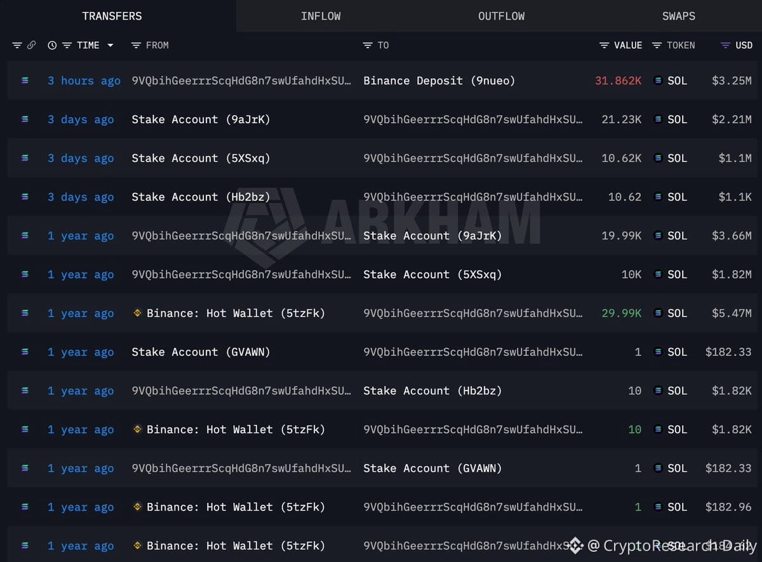Click Binance logo on the bottom row
Screen dimensions: 762x562
tap(137, 545)
